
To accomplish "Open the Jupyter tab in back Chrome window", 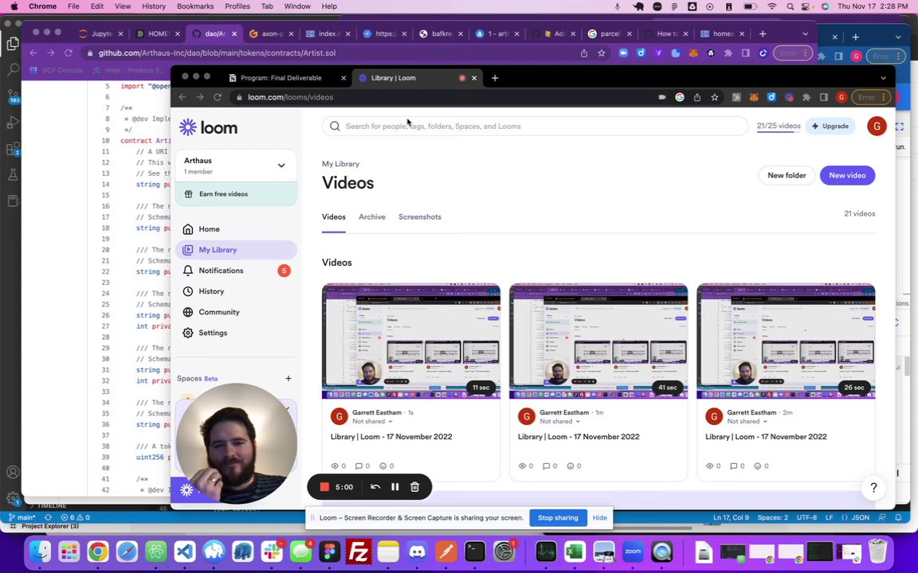I will point(101,34).
